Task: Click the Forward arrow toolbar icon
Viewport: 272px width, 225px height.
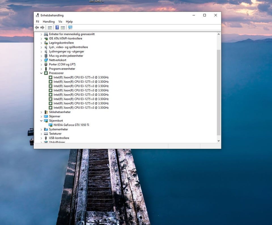Action: (x=42, y=27)
